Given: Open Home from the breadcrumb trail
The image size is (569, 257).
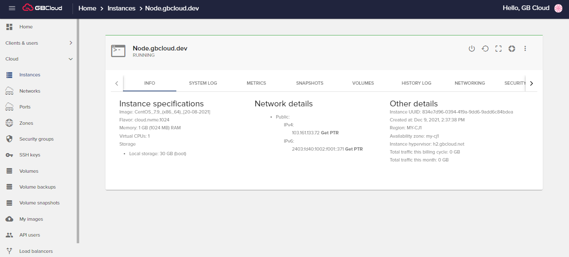Looking at the screenshot, I should click(87, 8).
